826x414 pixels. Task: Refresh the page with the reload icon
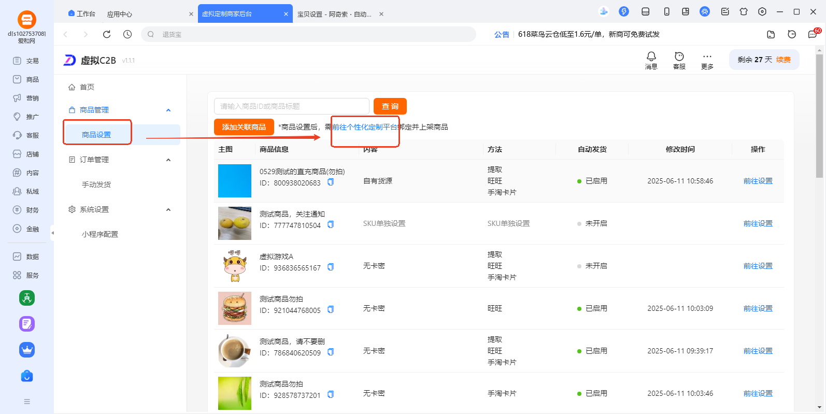tap(107, 34)
